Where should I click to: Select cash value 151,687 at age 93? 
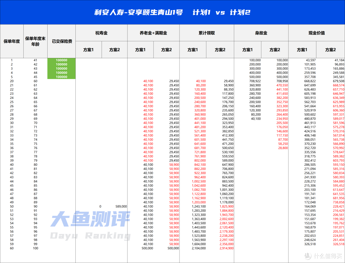click(310, 219)
